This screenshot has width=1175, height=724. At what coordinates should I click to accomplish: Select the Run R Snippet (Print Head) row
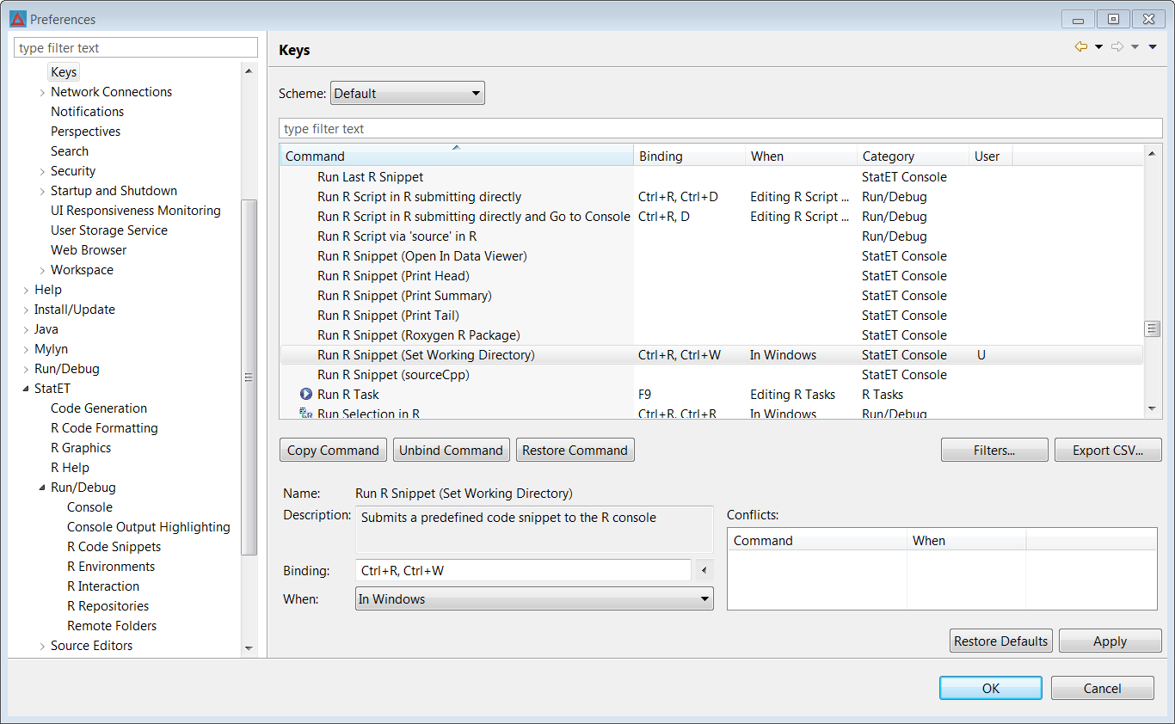tap(711, 276)
